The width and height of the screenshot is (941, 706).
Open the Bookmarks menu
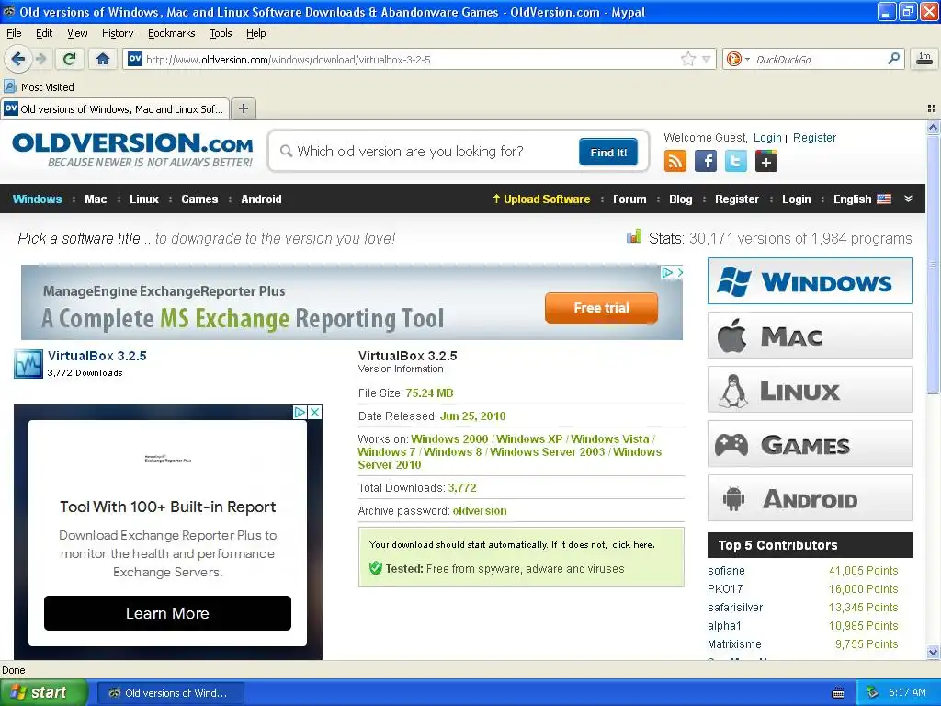pos(171,33)
